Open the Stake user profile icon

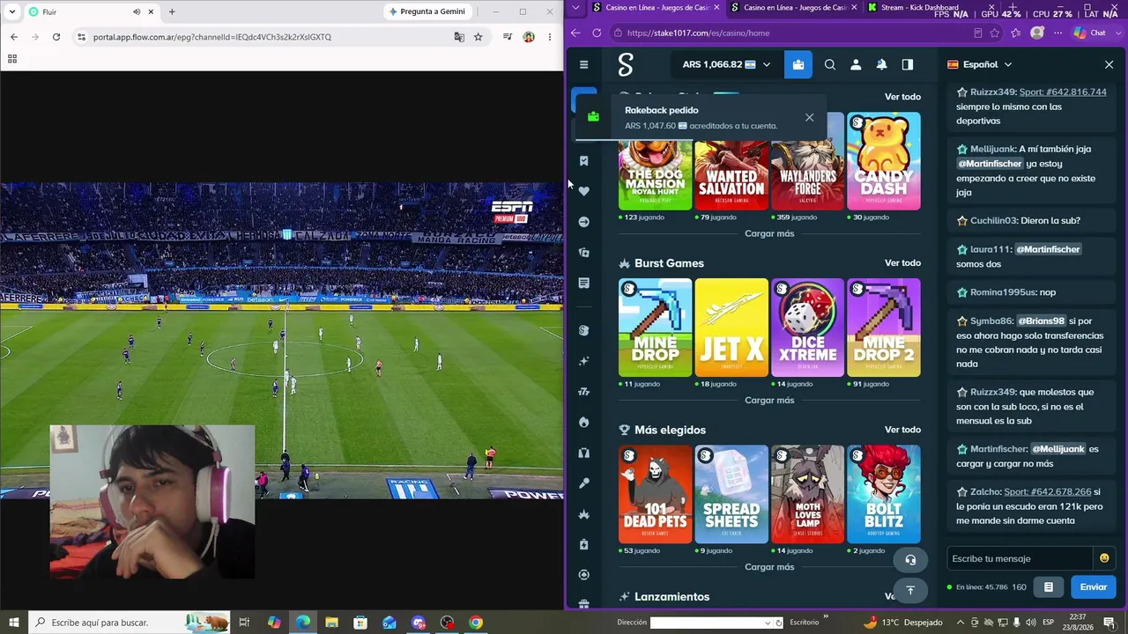856,64
